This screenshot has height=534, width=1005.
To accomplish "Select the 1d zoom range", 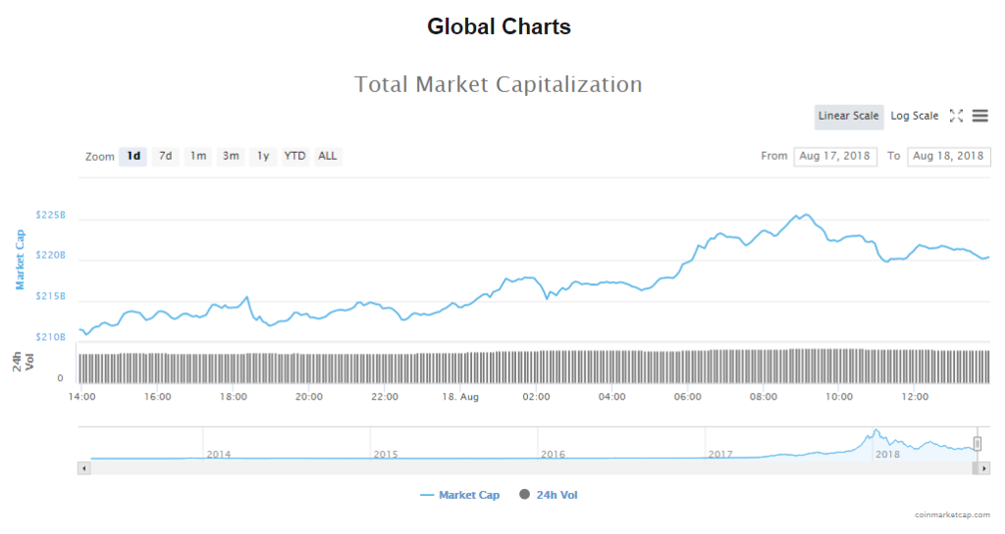I will click(132, 156).
